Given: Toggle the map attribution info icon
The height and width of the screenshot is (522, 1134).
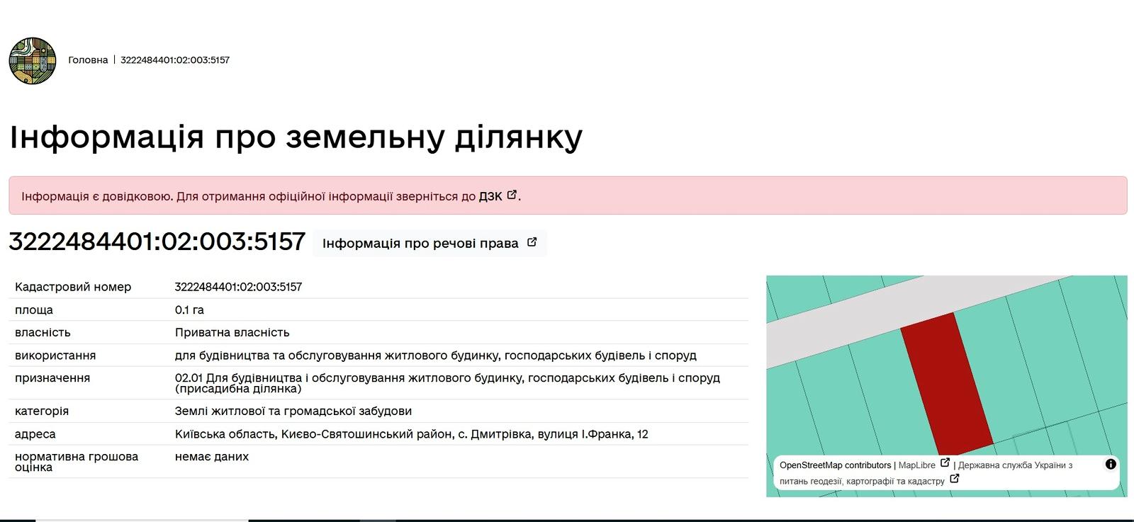Looking at the screenshot, I should pos(1111,465).
